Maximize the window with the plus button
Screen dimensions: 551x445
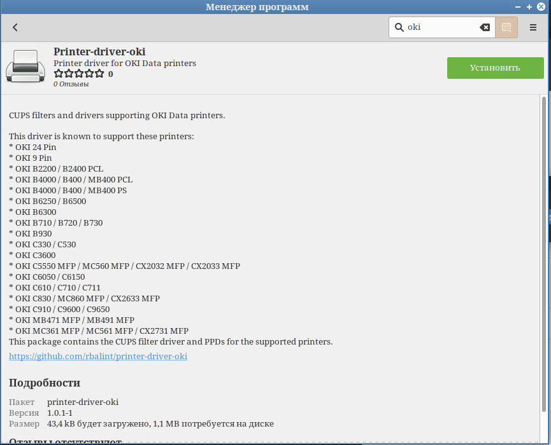[529, 7]
